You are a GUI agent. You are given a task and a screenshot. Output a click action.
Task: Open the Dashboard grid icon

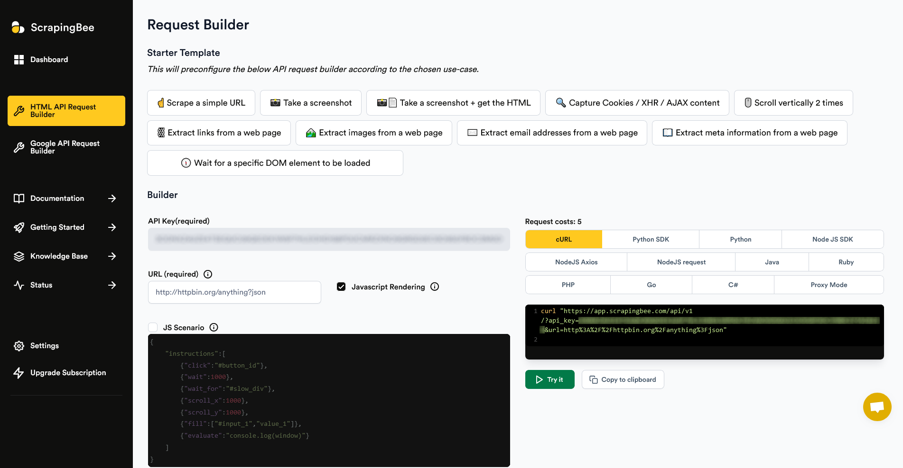(x=19, y=60)
